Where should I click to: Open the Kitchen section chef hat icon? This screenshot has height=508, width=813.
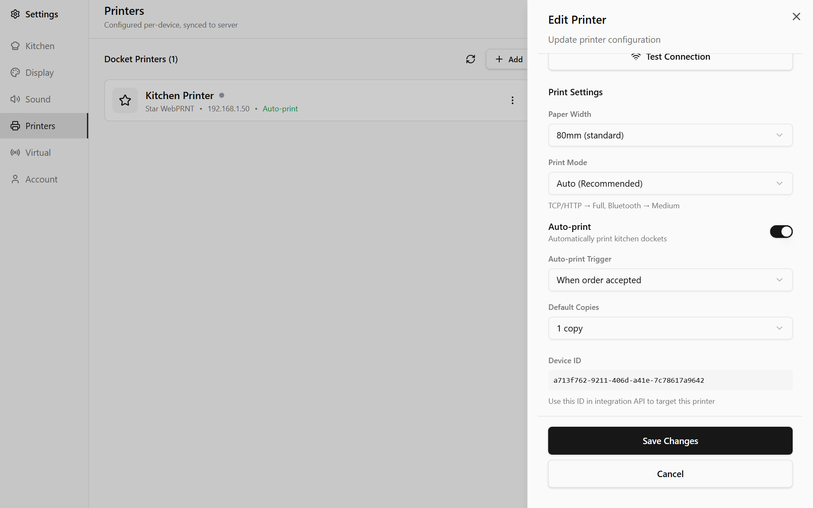tap(15, 46)
